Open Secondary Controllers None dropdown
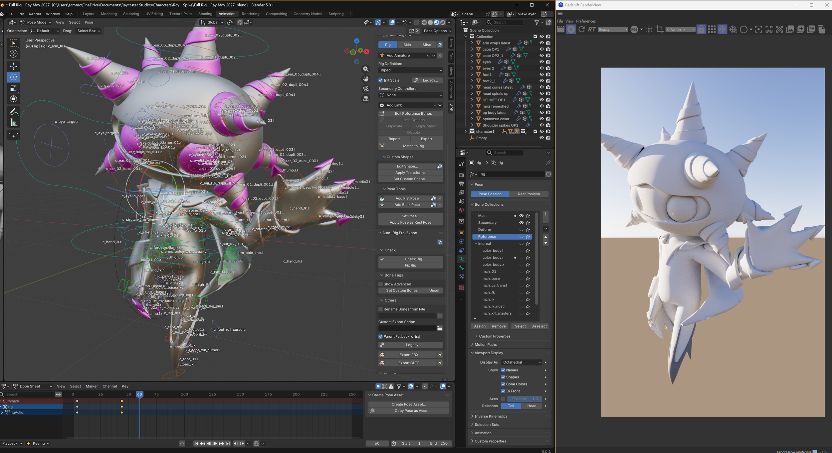 pos(411,95)
